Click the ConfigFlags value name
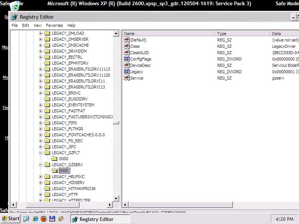Screen dimensions: 299x224 [141, 59]
